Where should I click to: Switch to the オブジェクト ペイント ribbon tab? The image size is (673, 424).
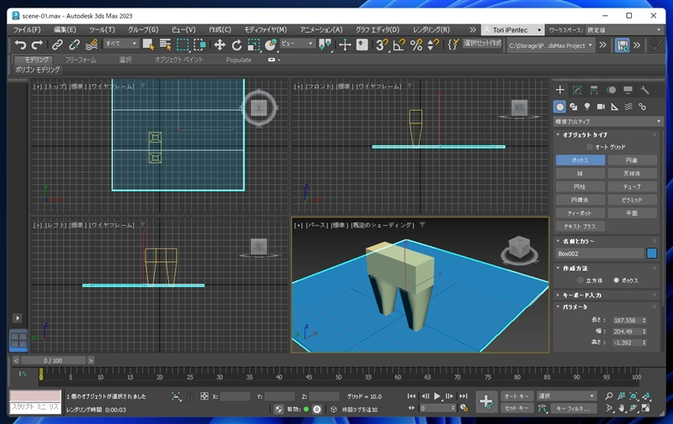click(x=178, y=60)
